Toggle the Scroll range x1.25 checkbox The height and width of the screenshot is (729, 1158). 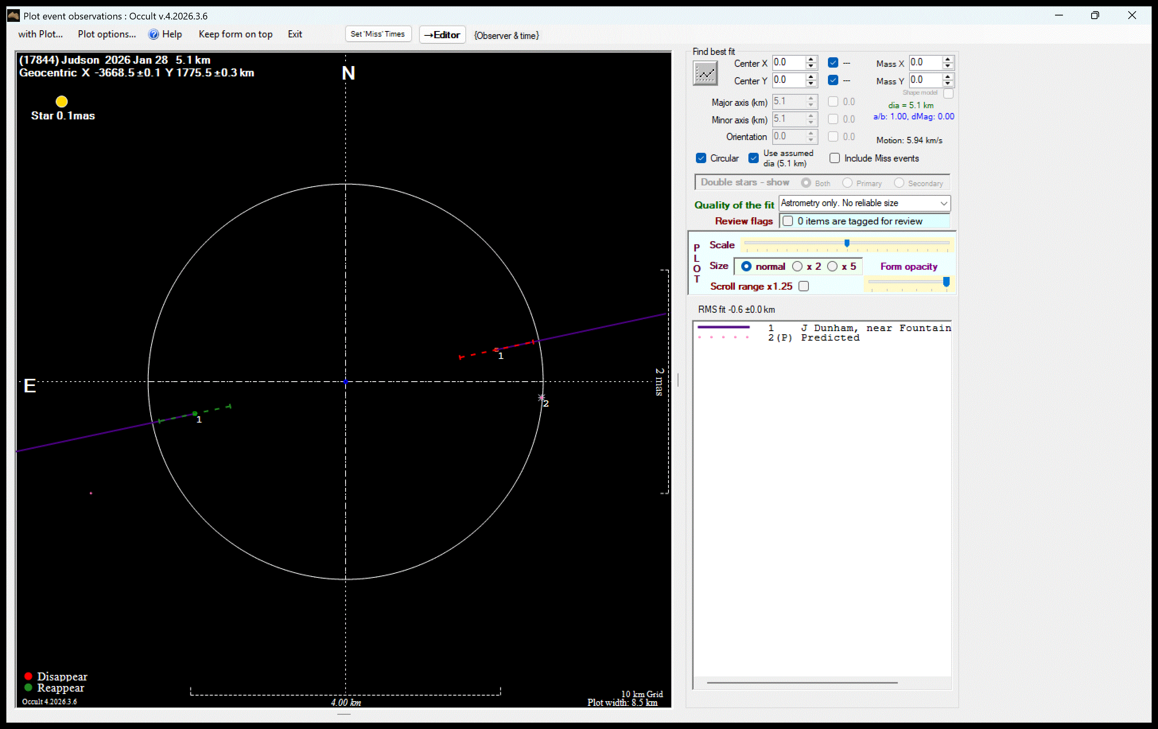[x=804, y=286]
